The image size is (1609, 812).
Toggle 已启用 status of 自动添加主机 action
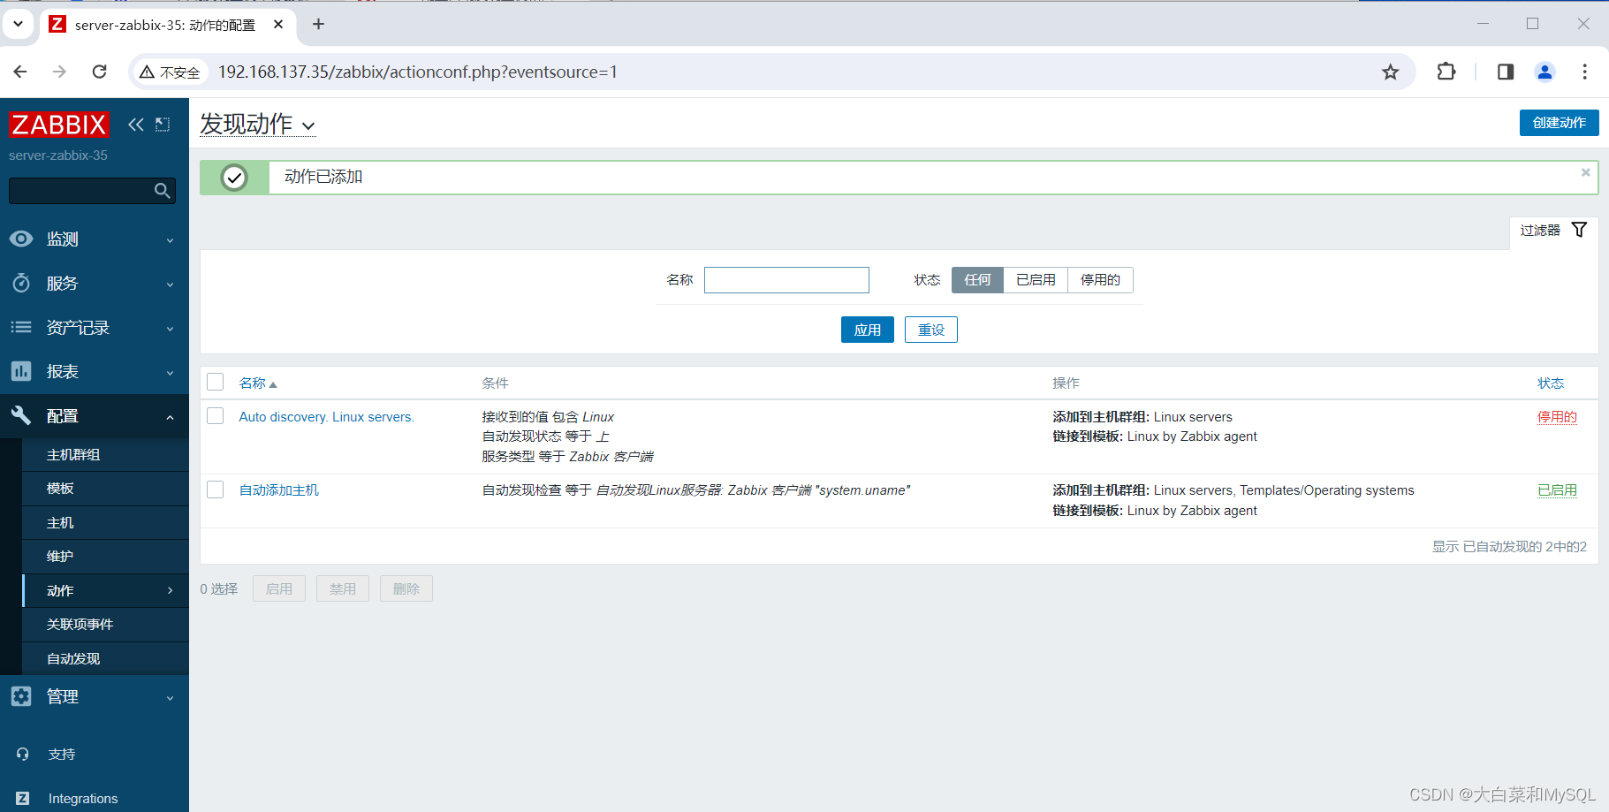1557,490
